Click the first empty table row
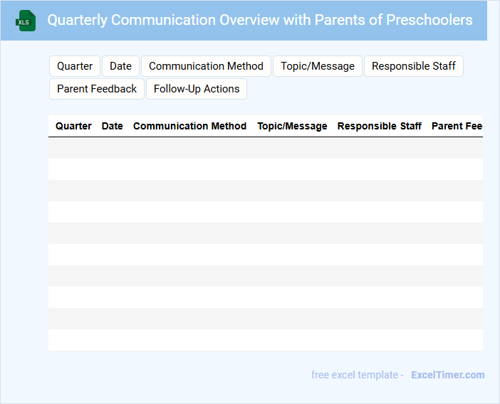500x404 pixels. 265,148
